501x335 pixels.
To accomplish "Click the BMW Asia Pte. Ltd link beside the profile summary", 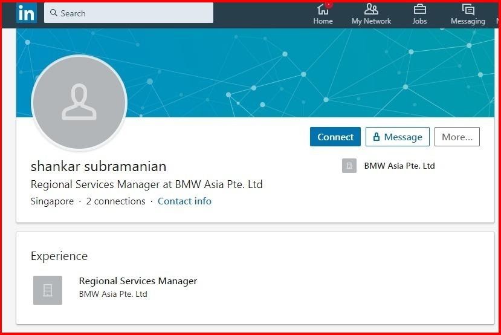I will point(399,166).
